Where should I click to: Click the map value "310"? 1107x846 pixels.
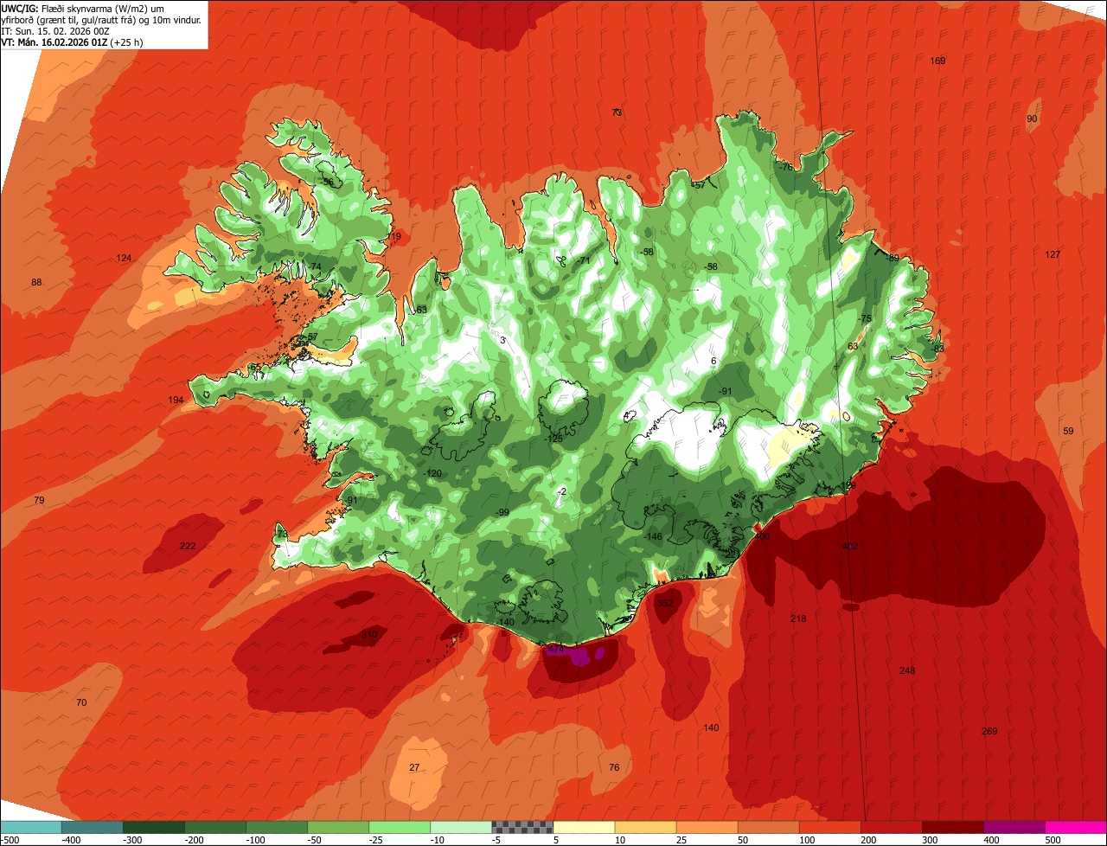pos(369,634)
